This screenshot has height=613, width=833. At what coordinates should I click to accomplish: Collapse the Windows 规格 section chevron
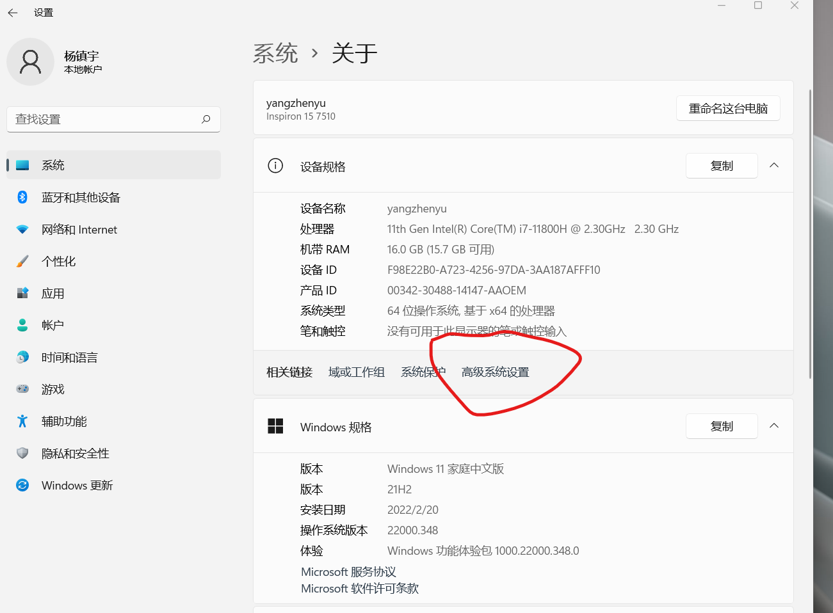point(774,426)
